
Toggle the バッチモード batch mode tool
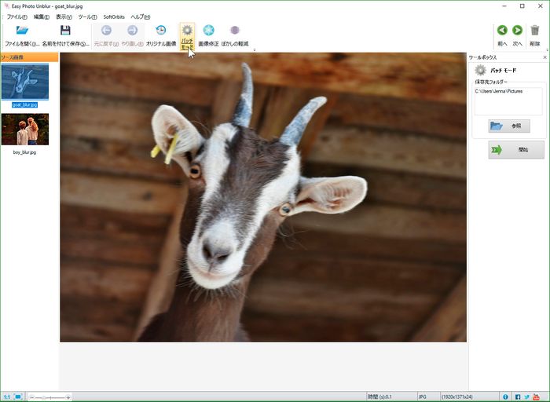pos(187,36)
